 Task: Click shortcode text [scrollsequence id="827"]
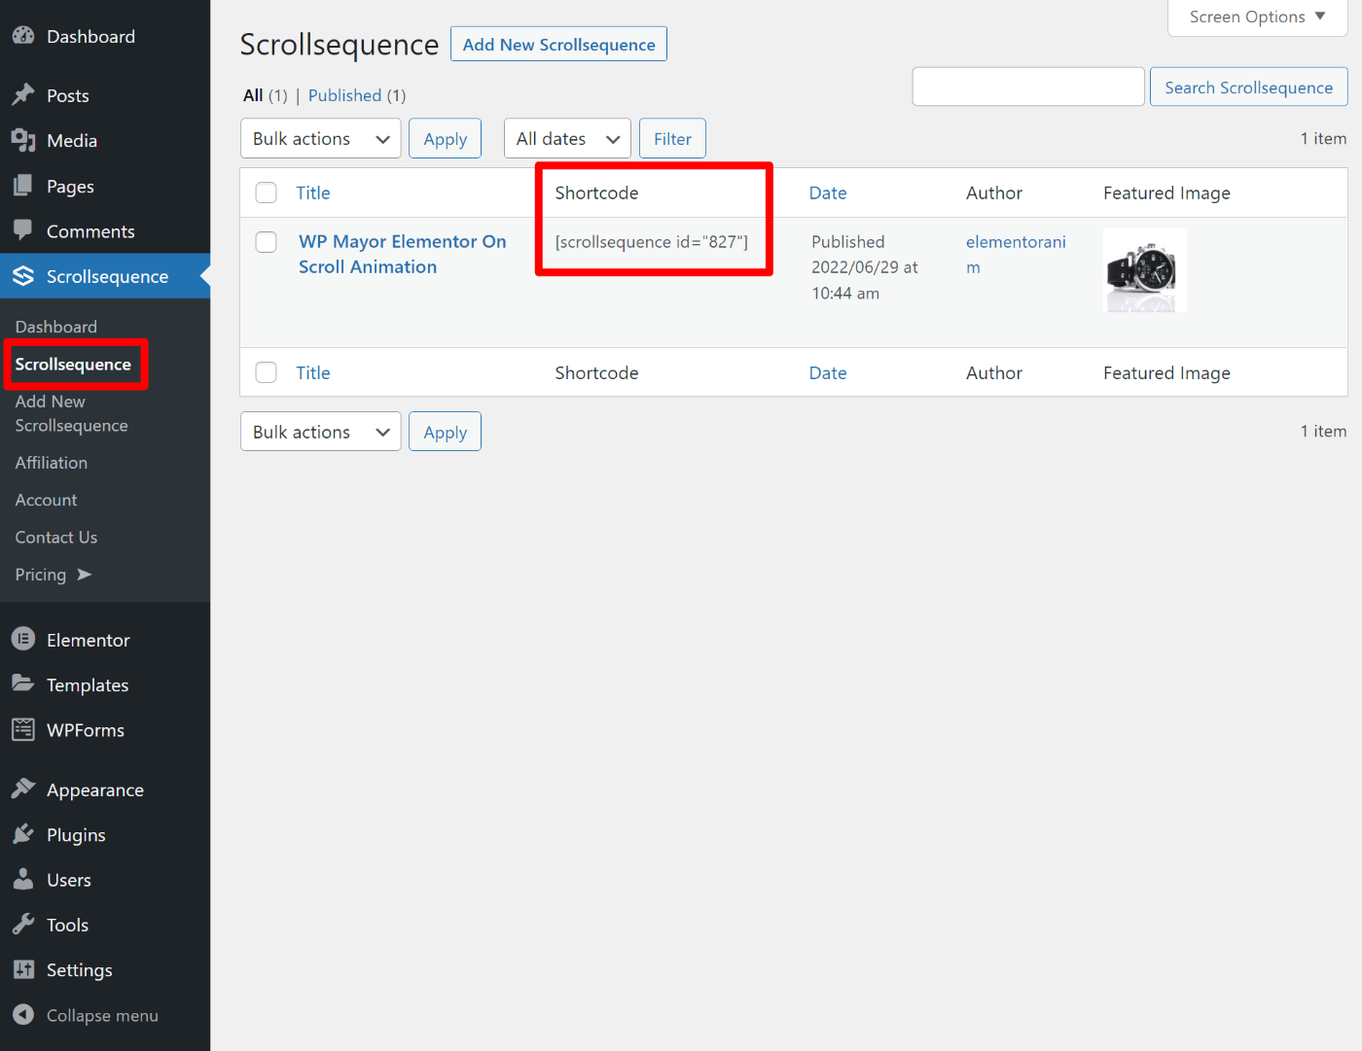pos(651,241)
